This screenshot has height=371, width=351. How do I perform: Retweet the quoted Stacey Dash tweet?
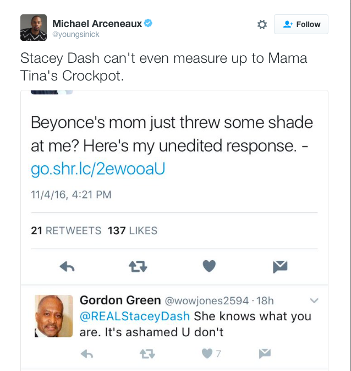click(x=138, y=267)
